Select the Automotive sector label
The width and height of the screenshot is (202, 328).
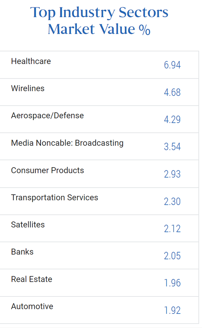[32, 307]
